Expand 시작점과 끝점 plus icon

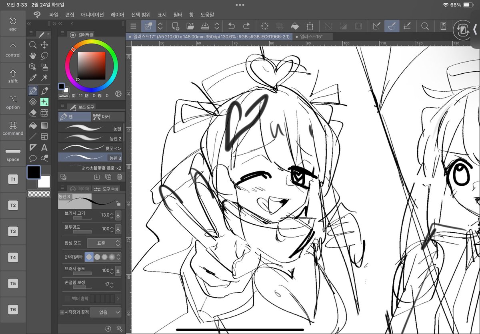[62, 312]
